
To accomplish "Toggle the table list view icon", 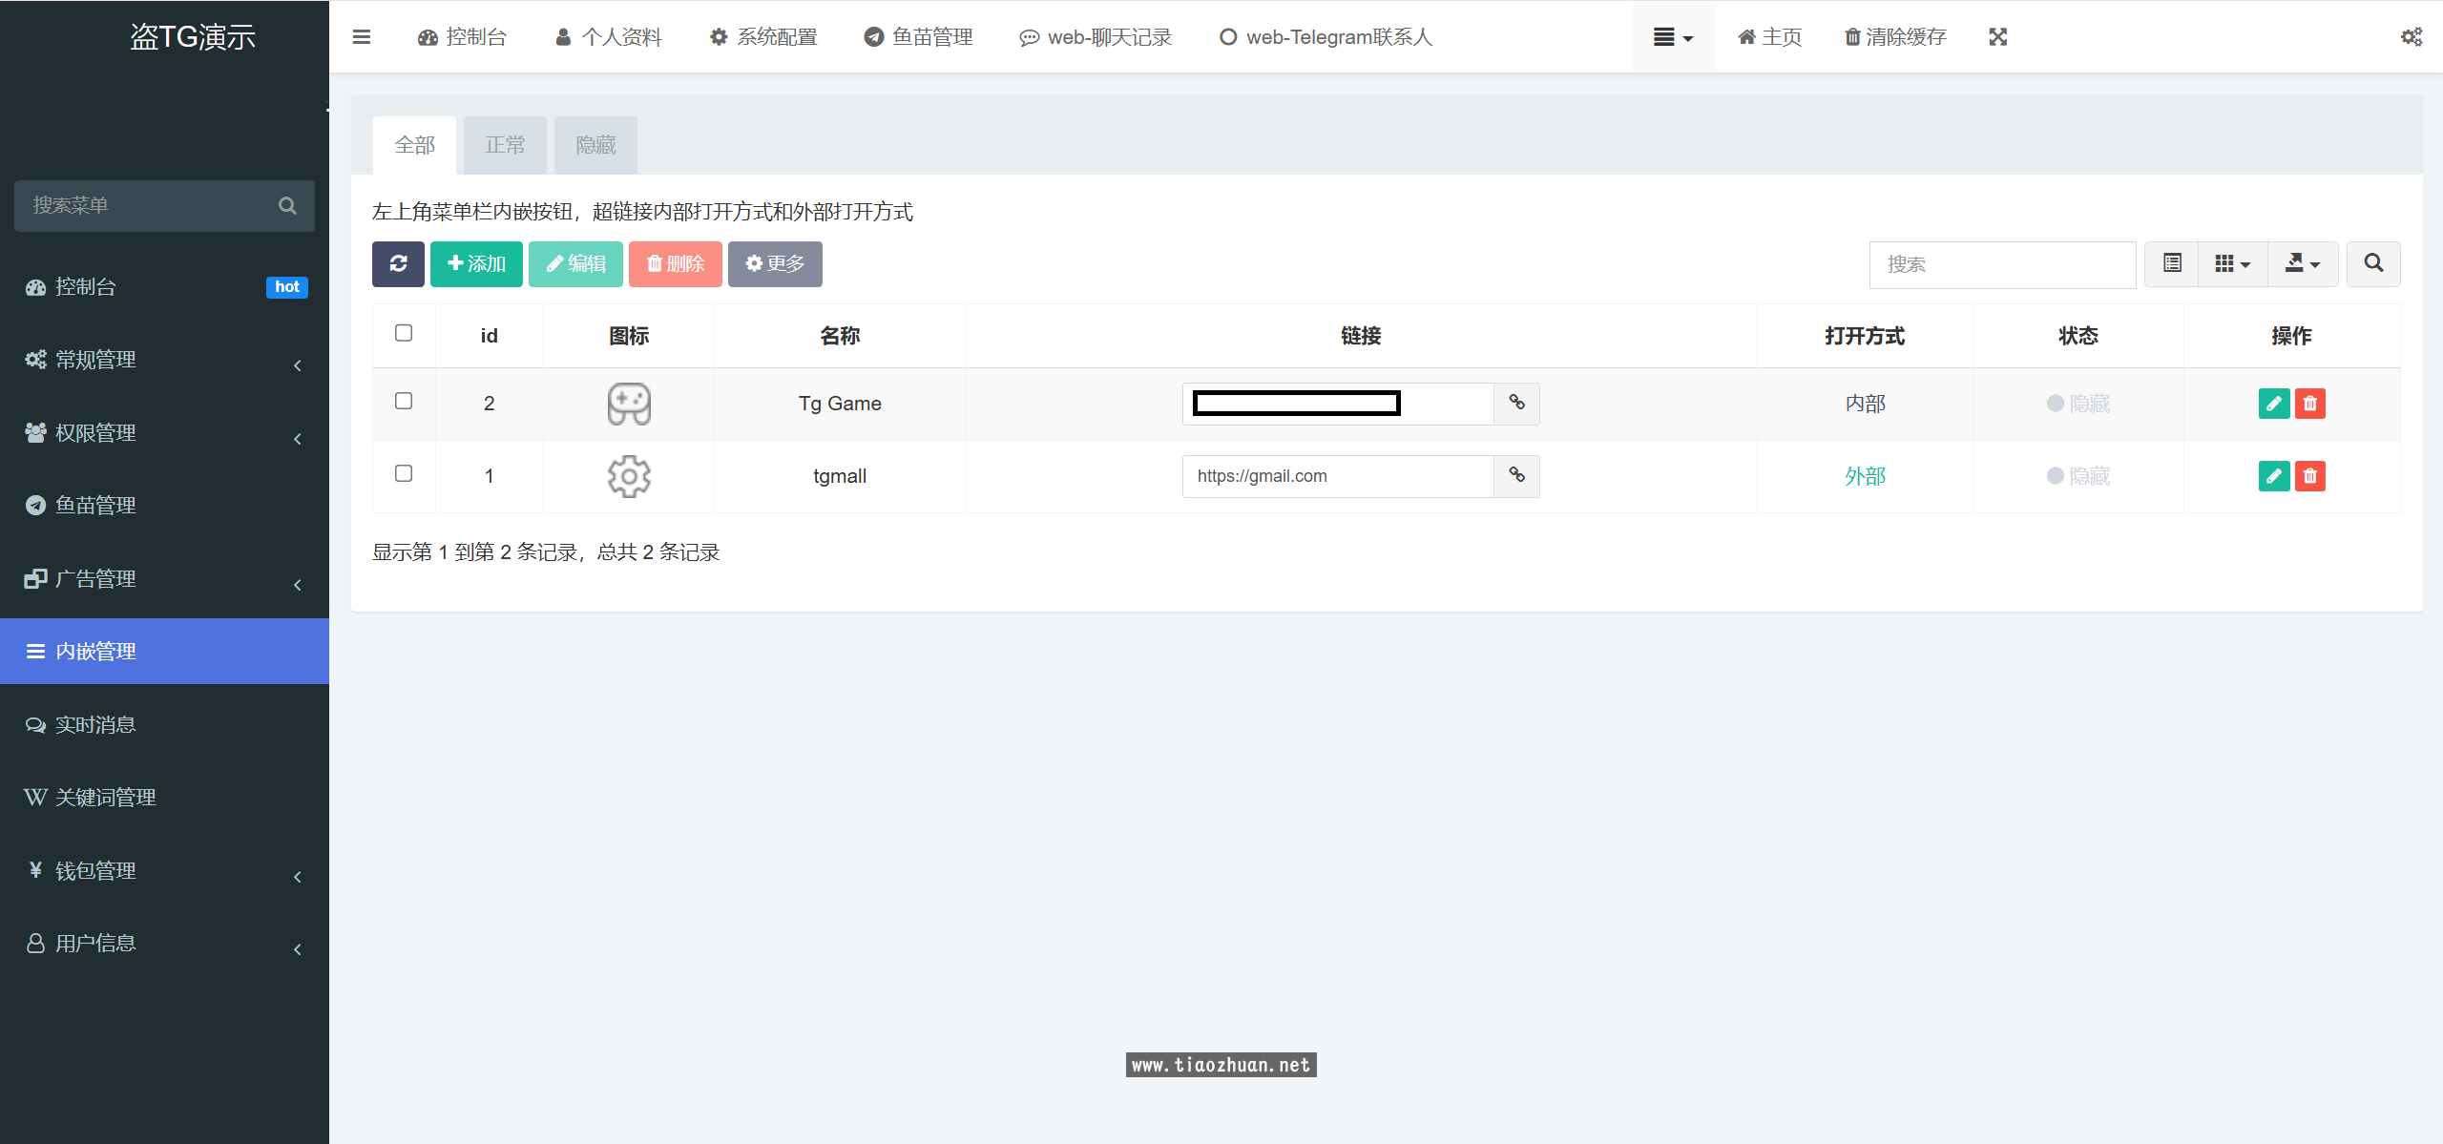I will pos(2172,264).
